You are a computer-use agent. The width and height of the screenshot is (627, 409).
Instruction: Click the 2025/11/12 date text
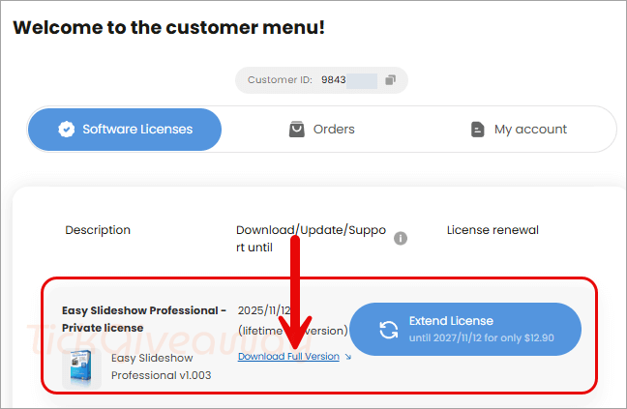point(264,310)
